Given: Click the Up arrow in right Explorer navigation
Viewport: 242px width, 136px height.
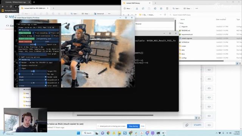Looking at the screenshot, I should coord(136,15).
